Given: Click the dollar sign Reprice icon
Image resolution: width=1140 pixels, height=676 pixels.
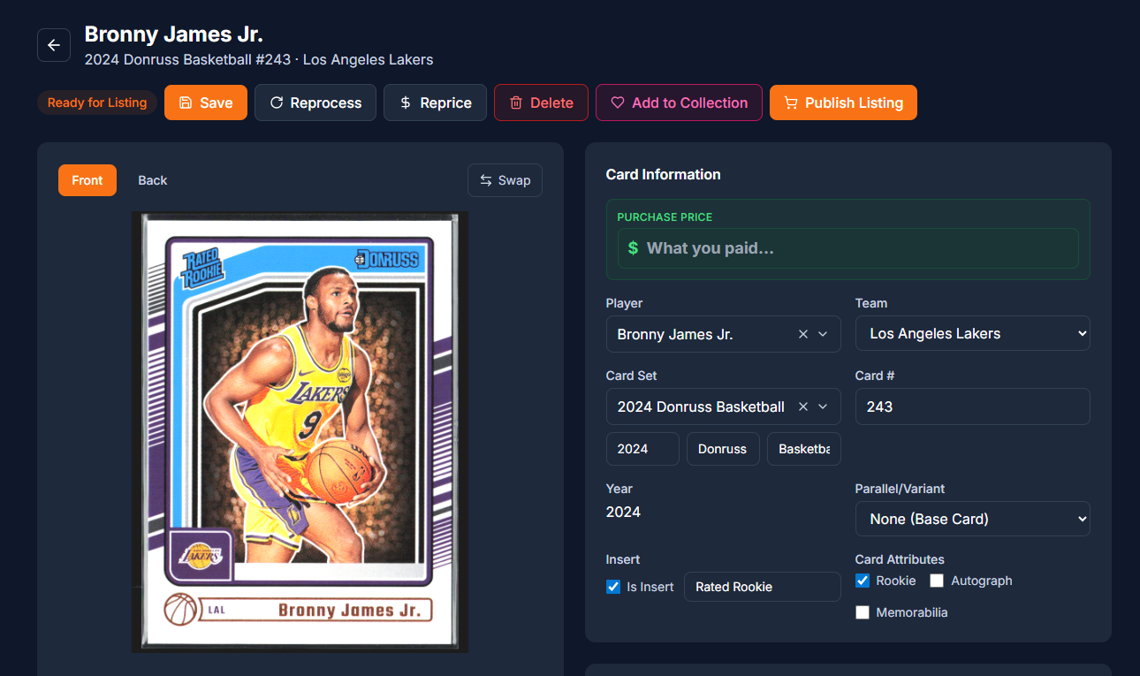Looking at the screenshot, I should 406,103.
